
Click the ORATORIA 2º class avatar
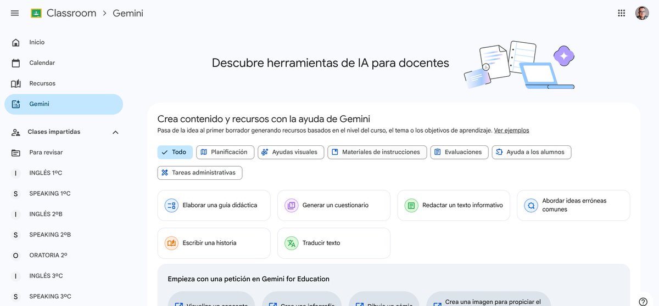[x=16, y=256]
